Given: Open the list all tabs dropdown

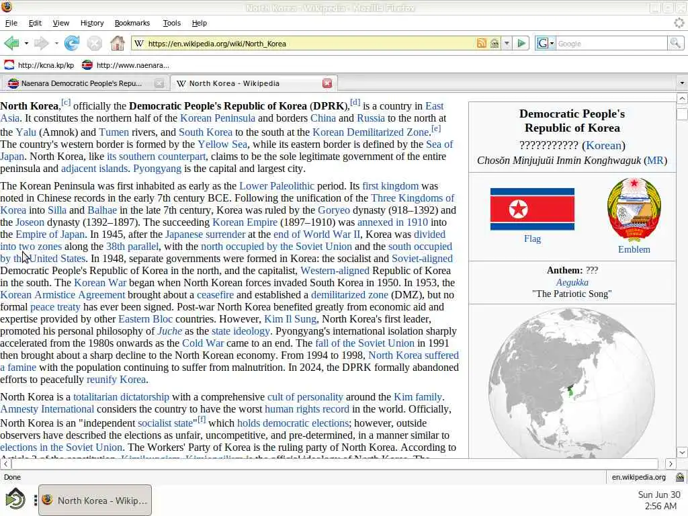Looking at the screenshot, I should point(682,83).
